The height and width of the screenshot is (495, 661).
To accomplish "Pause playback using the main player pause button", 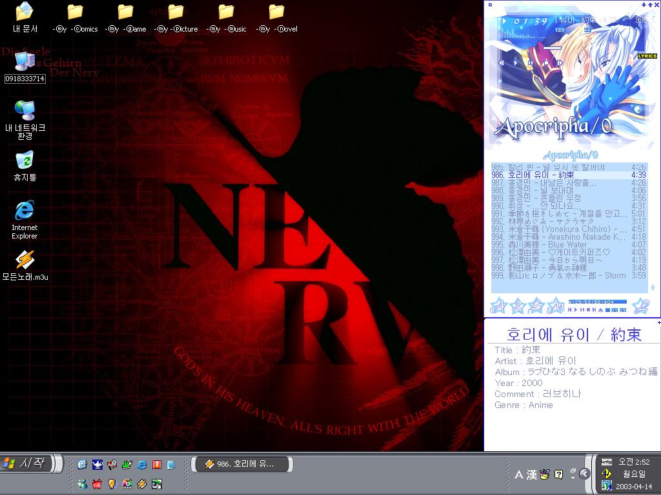I will coord(531,63).
